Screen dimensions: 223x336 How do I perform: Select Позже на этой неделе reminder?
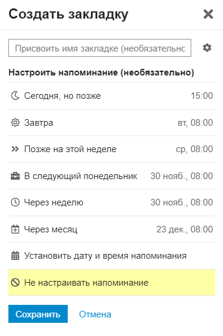(x=111, y=149)
